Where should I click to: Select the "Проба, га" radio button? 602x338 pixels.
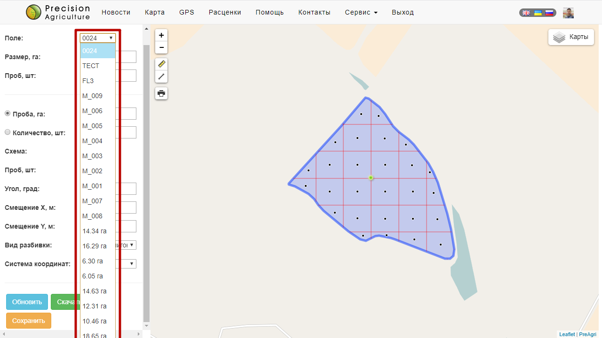pos(8,114)
